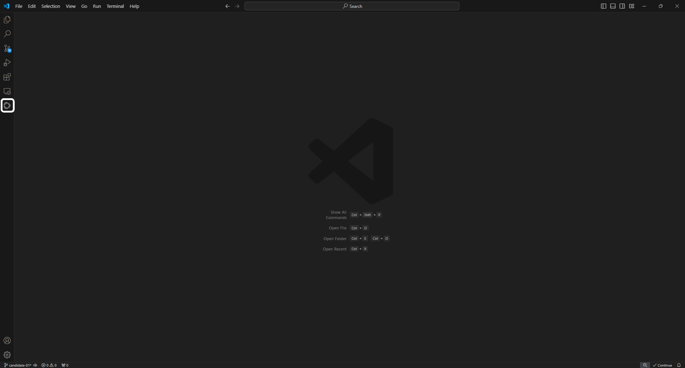The height and width of the screenshot is (368, 685).
Task: Open the highlighted circular extension icon below Remote Explorer
Action: [7, 105]
